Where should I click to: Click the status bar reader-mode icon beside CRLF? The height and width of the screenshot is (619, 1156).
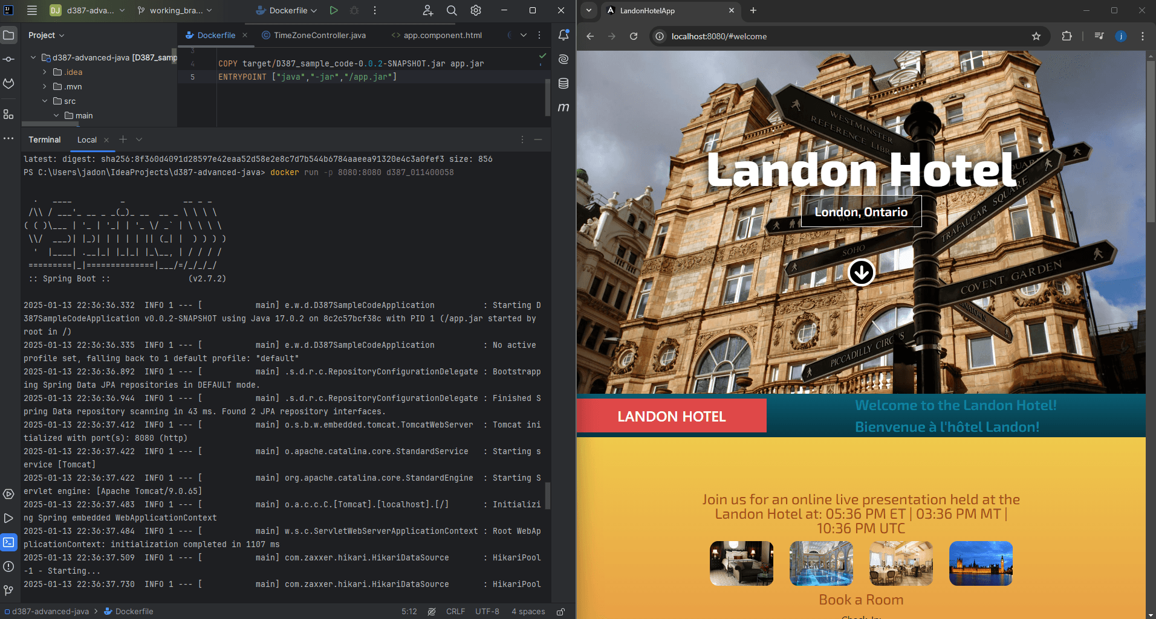(432, 611)
